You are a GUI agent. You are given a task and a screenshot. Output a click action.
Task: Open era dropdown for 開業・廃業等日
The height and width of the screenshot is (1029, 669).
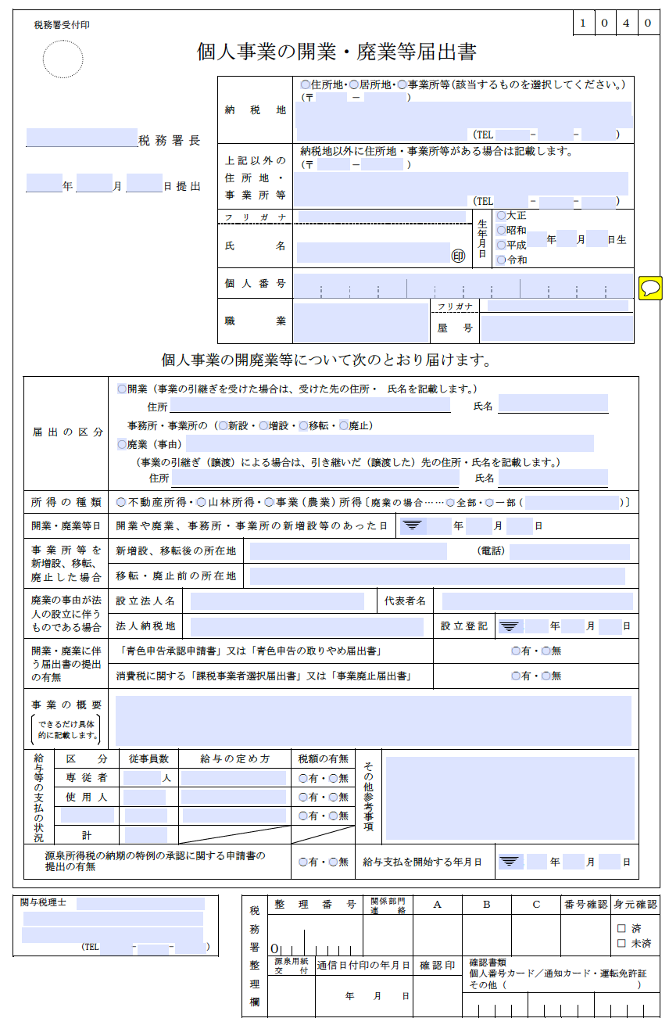click(413, 526)
